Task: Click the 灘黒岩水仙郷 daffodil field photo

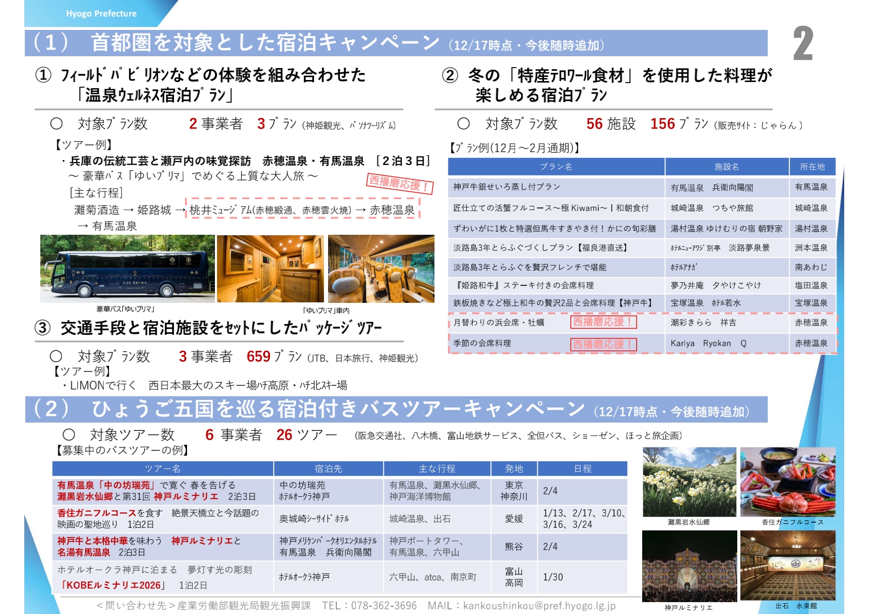Action: 689,482
